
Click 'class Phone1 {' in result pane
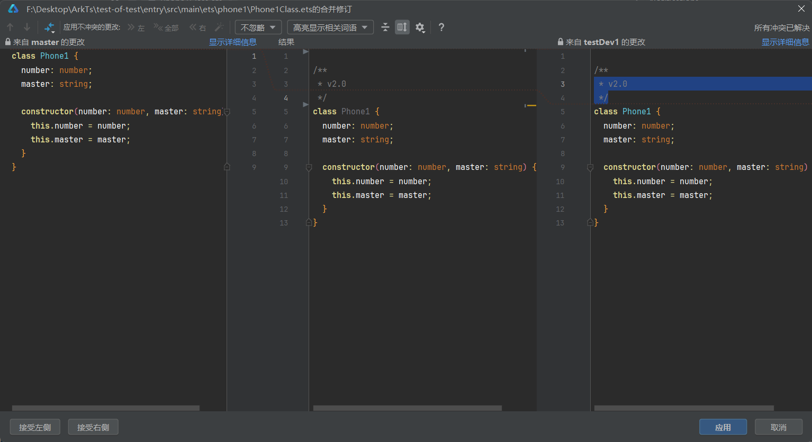pos(346,112)
